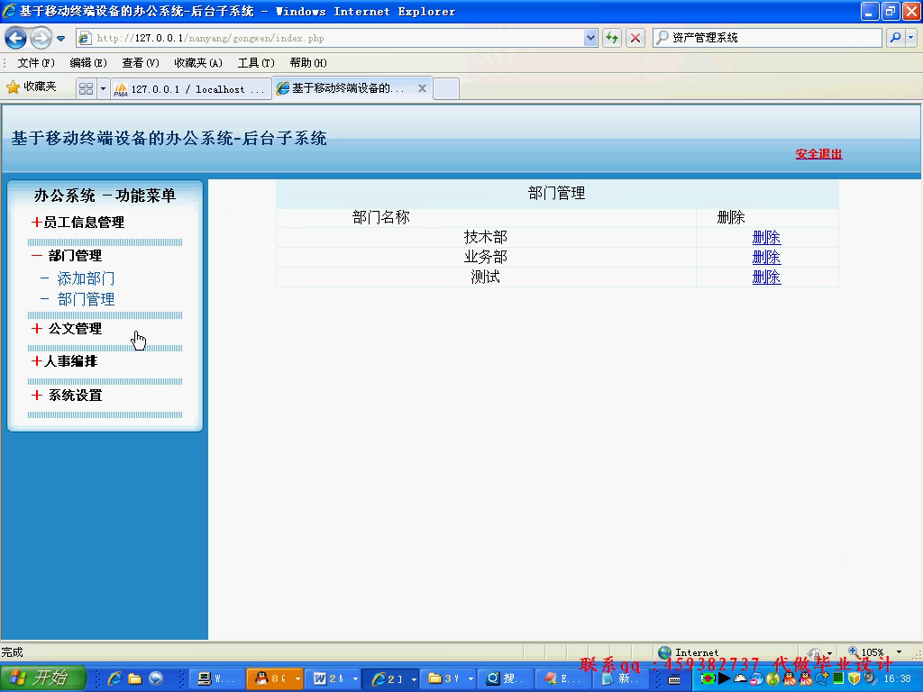Screen dimensions: 923x692
Task: Open the 收藏夹(A) menu
Action: click(197, 63)
